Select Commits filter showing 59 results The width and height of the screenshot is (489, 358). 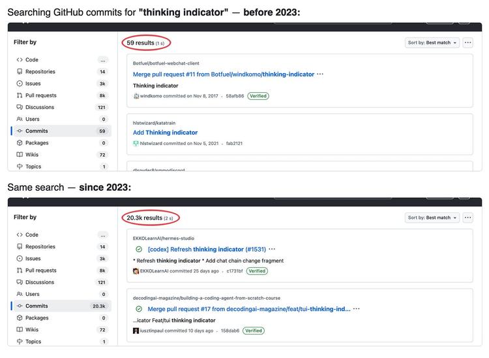pyautogui.click(x=61, y=131)
